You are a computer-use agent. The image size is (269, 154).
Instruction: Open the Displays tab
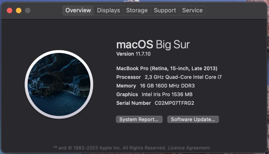pyautogui.click(x=108, y=10)
